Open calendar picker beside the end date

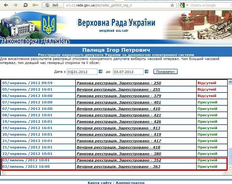tap(146, 72)
